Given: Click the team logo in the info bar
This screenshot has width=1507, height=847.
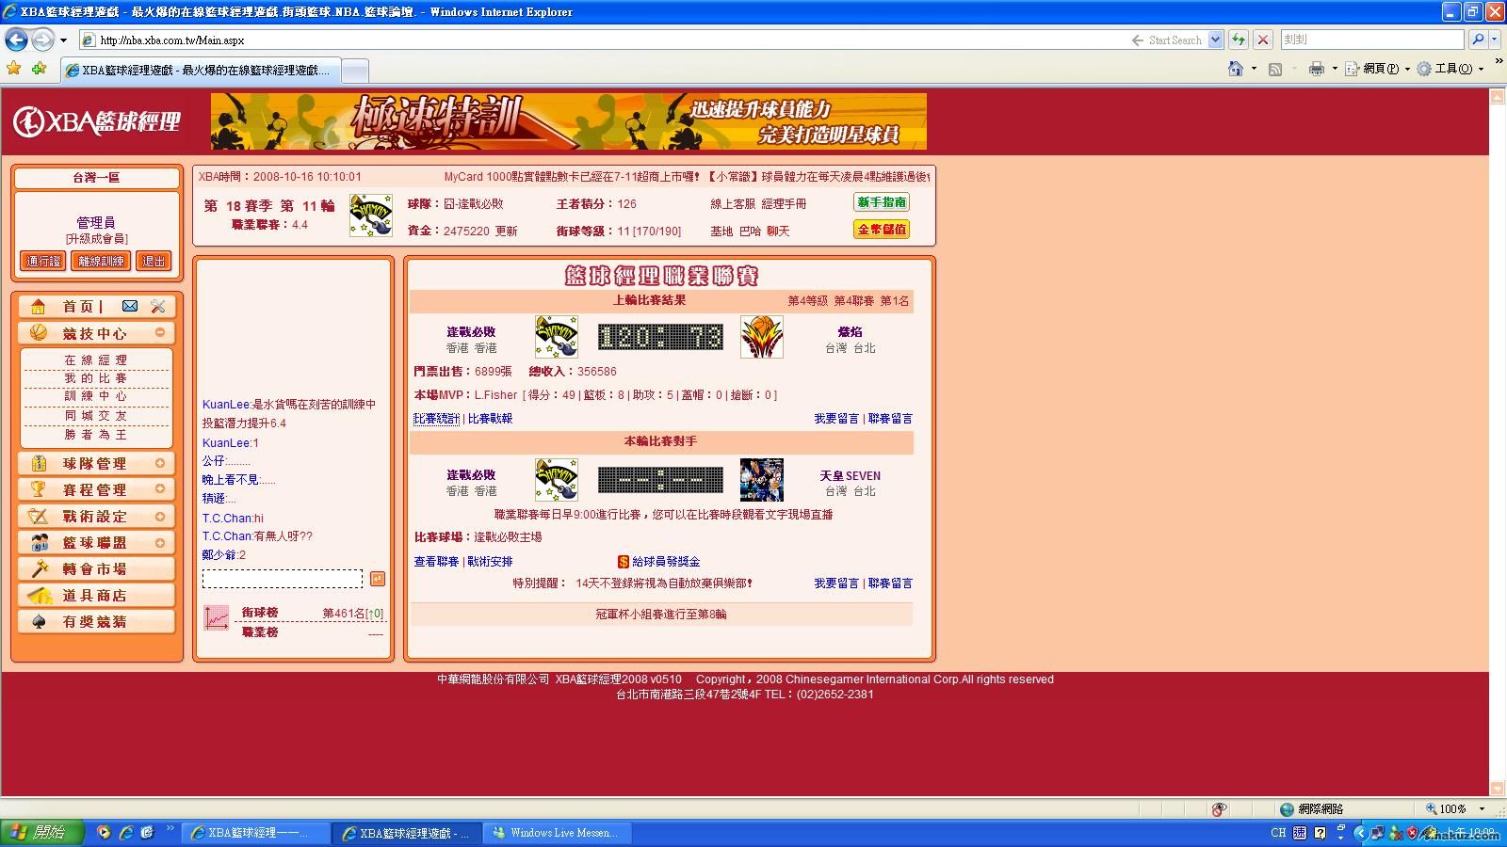Looking at the screenshot, I should pos(371,216).
